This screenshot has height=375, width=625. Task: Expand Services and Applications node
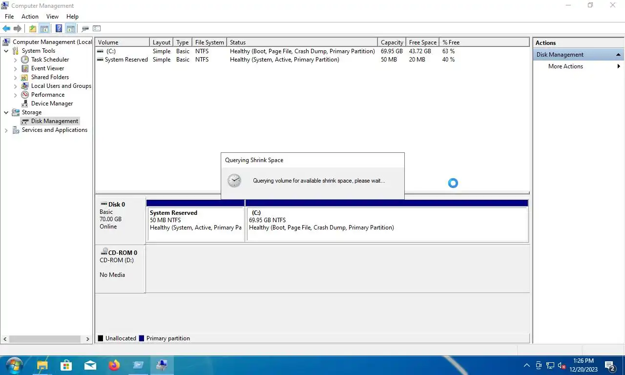coord(6,130)
